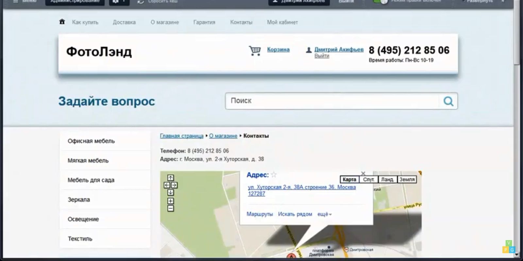Zoom in the map with plus
The width and height of the screenshot is (523, 261).
(x=170, y=201)
